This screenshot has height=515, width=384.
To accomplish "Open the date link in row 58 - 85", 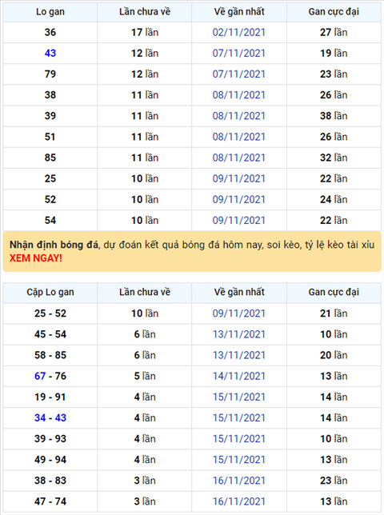I will [x=239, y=355].
